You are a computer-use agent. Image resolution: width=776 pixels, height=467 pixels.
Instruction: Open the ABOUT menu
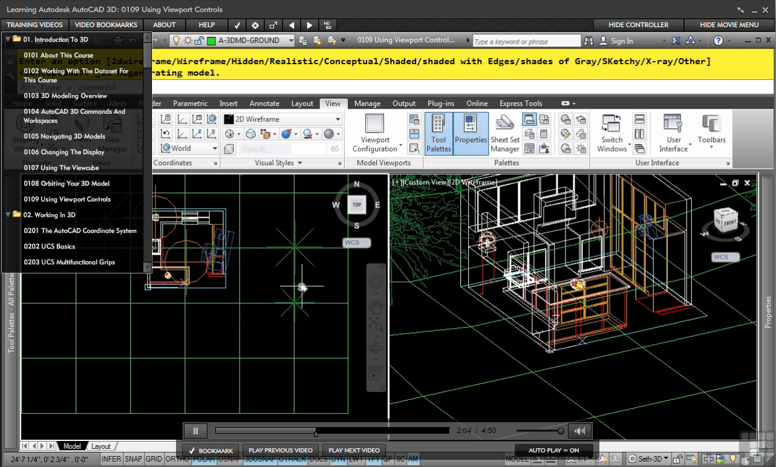click(x=165, y=25)
